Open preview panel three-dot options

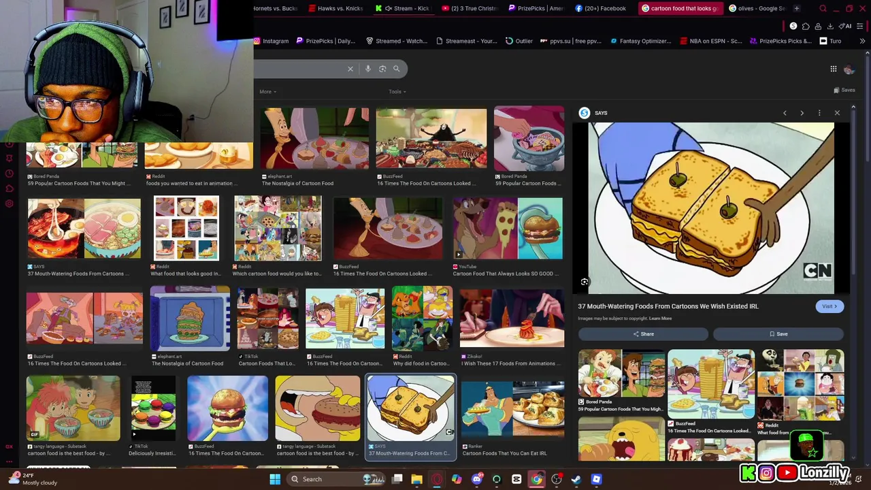(x=819, y=113)
